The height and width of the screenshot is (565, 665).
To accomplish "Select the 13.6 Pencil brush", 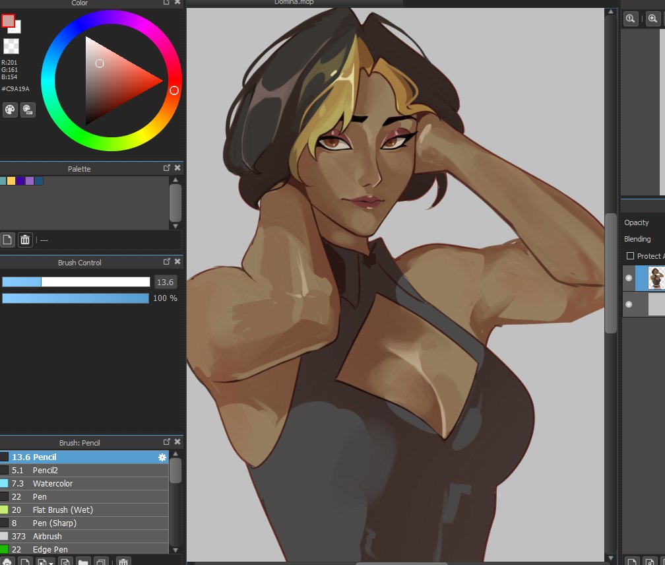I will pyautogui.click(x=84, y=457).
